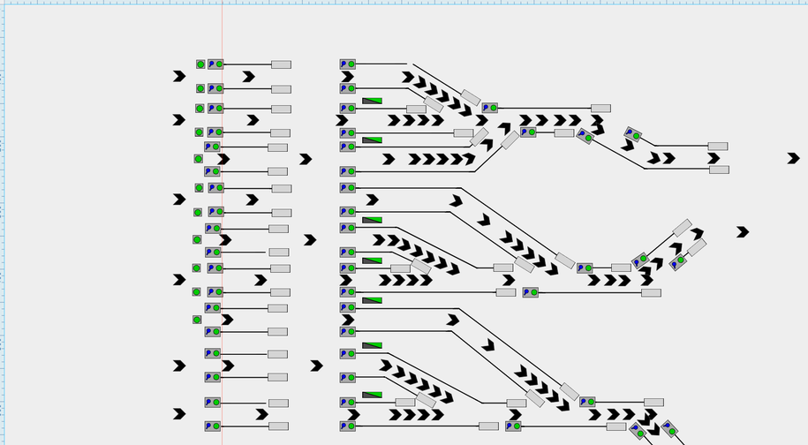The width and height of the screenshot is (808, 445).
Task: Click the ruler along the left edge
Action: coord(3,221)
